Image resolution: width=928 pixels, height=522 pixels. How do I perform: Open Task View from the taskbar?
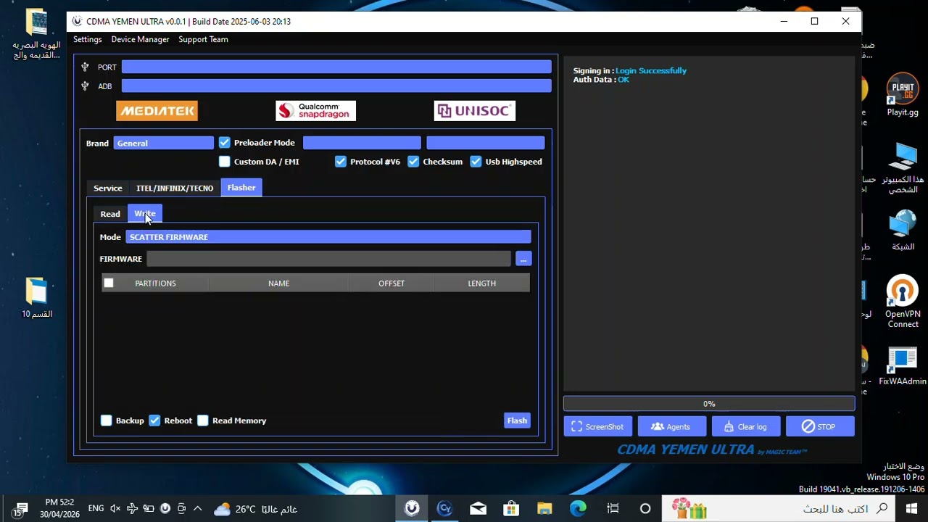click(x=613, y=509)
